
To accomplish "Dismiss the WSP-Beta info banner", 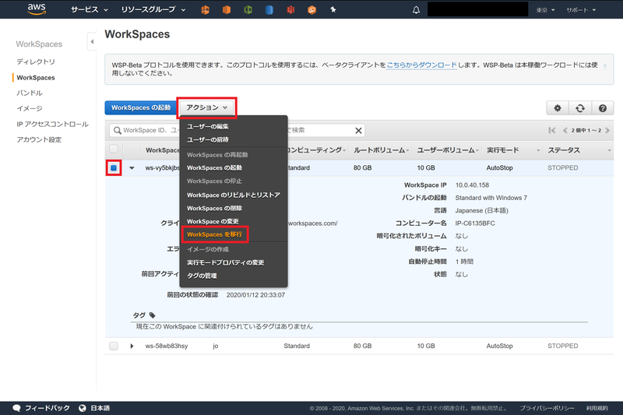I will click(605, 65).
